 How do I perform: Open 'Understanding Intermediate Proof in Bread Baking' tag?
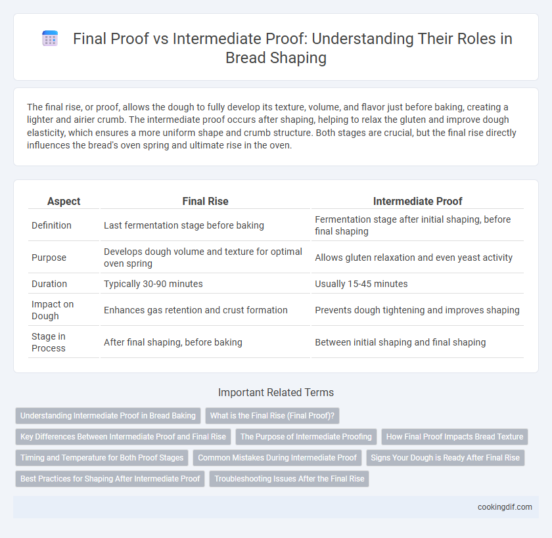108,416
